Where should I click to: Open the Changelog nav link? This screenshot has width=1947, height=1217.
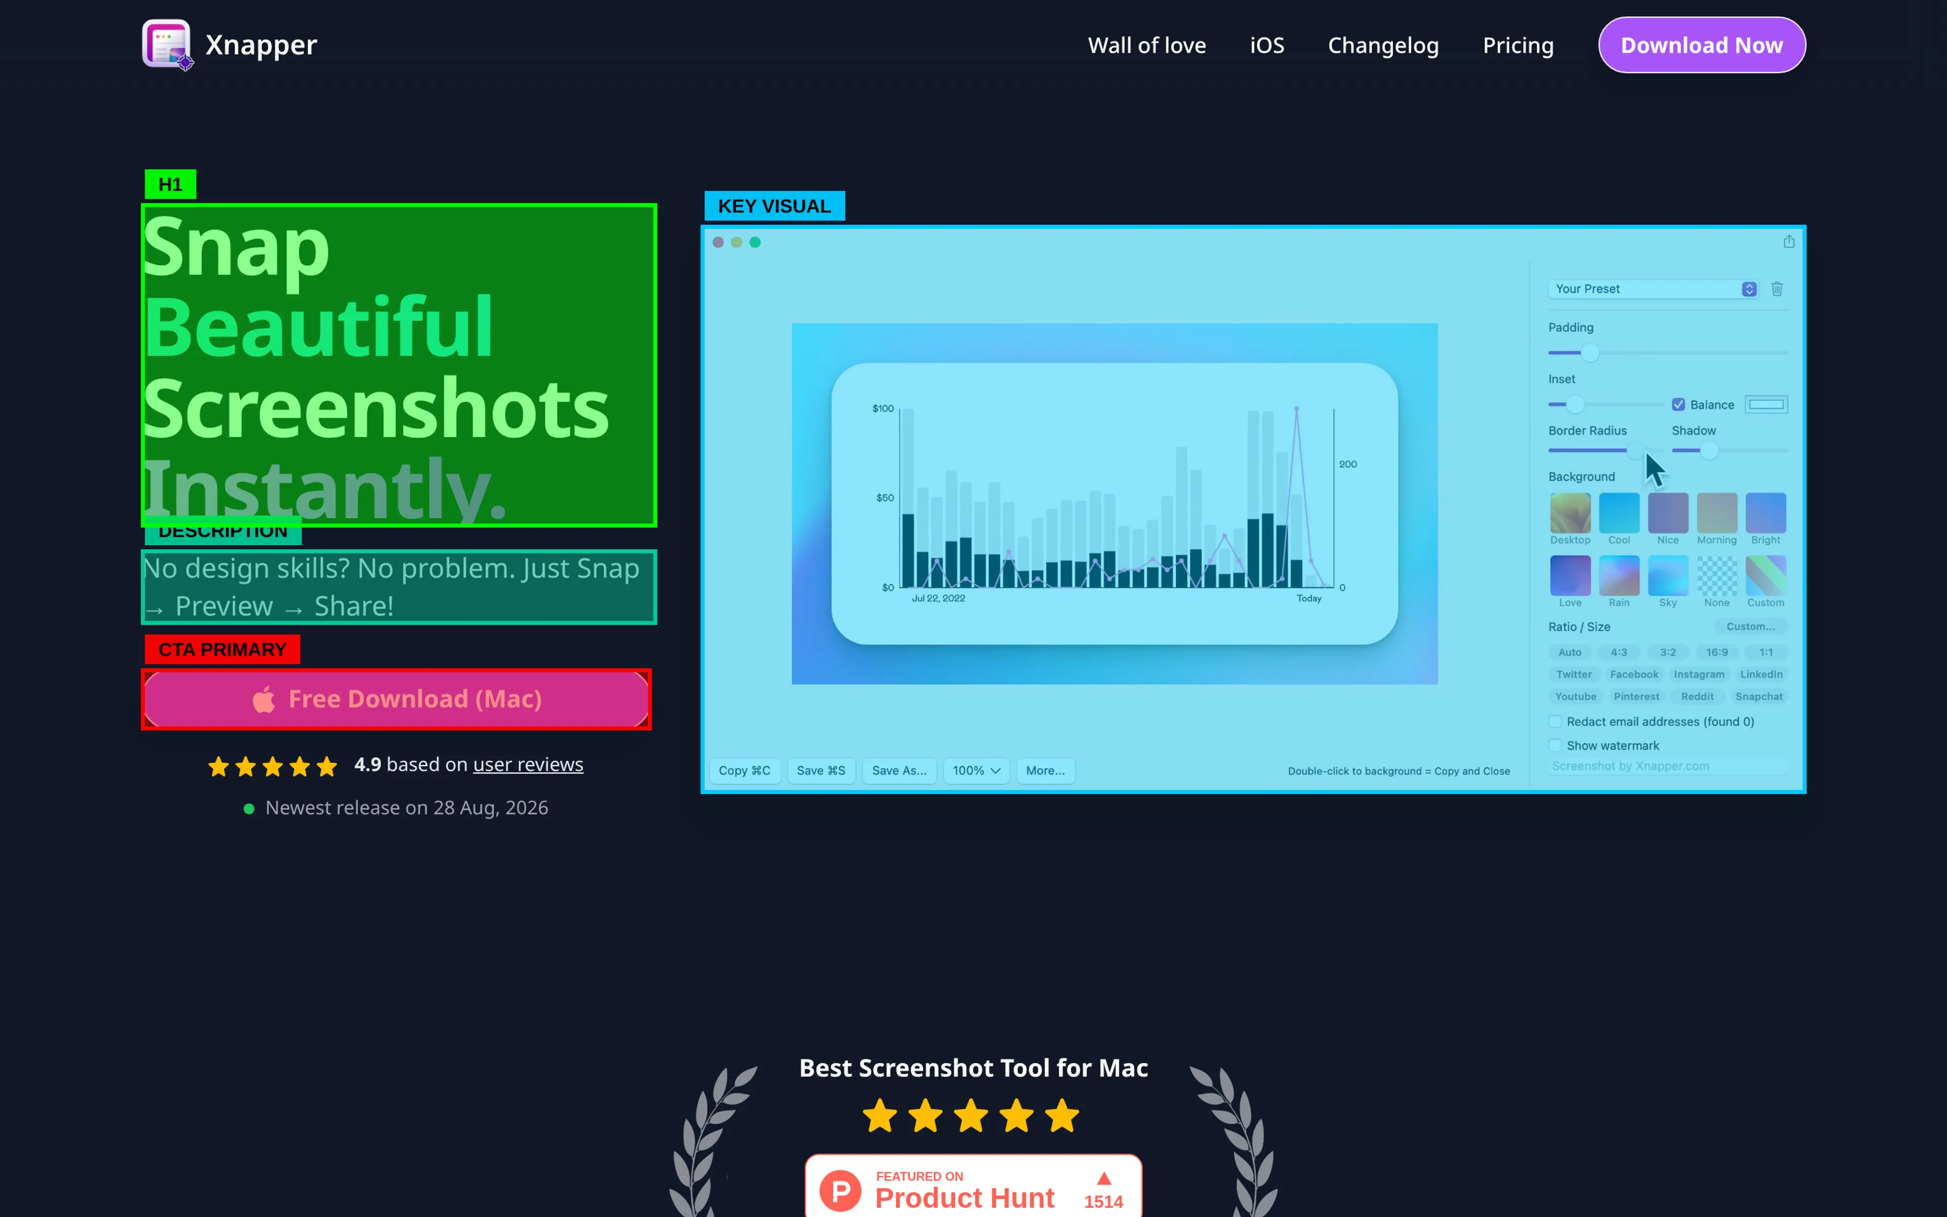tap(1383, 45)
